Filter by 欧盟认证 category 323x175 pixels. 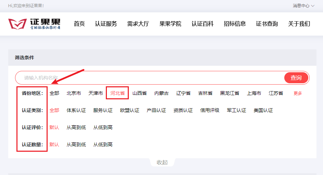tap(129, 110)
